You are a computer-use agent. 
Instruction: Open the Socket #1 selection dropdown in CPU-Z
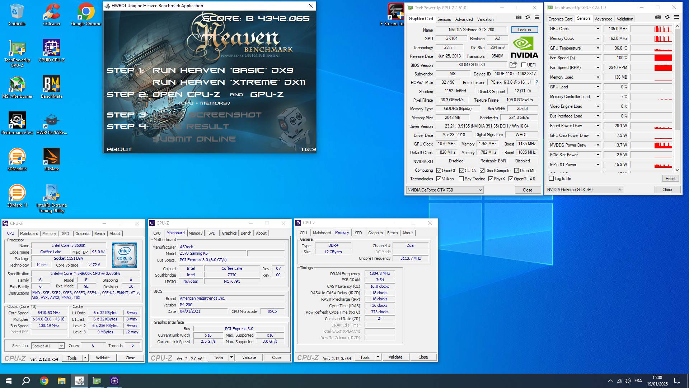[x=48, y=346]
